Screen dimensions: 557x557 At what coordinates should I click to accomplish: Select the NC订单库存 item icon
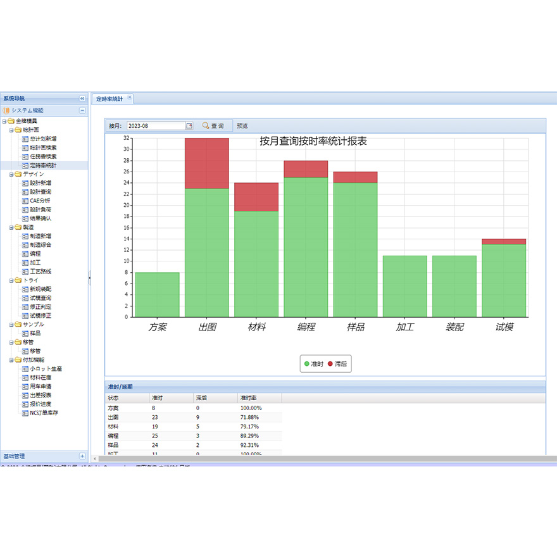(x=25, y=413)
